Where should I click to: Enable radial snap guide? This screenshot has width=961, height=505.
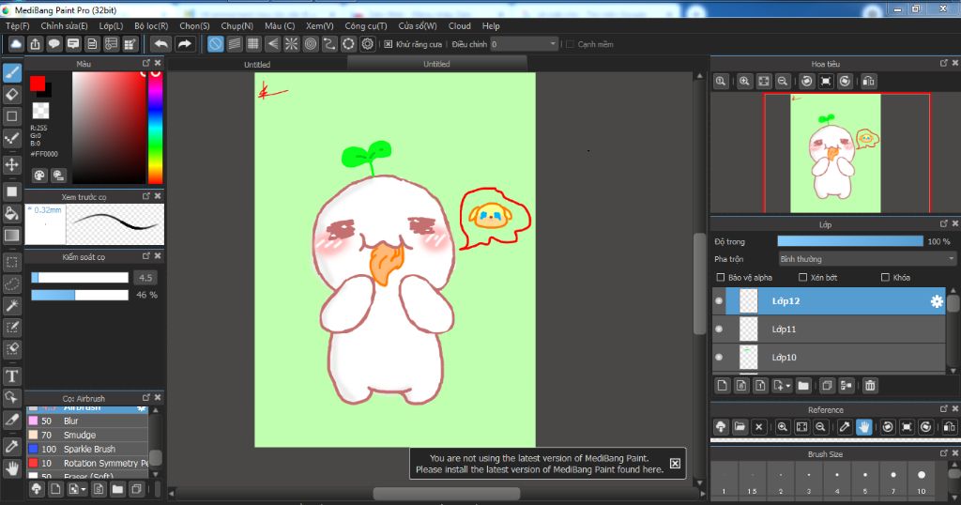click(x=291, y=44)
